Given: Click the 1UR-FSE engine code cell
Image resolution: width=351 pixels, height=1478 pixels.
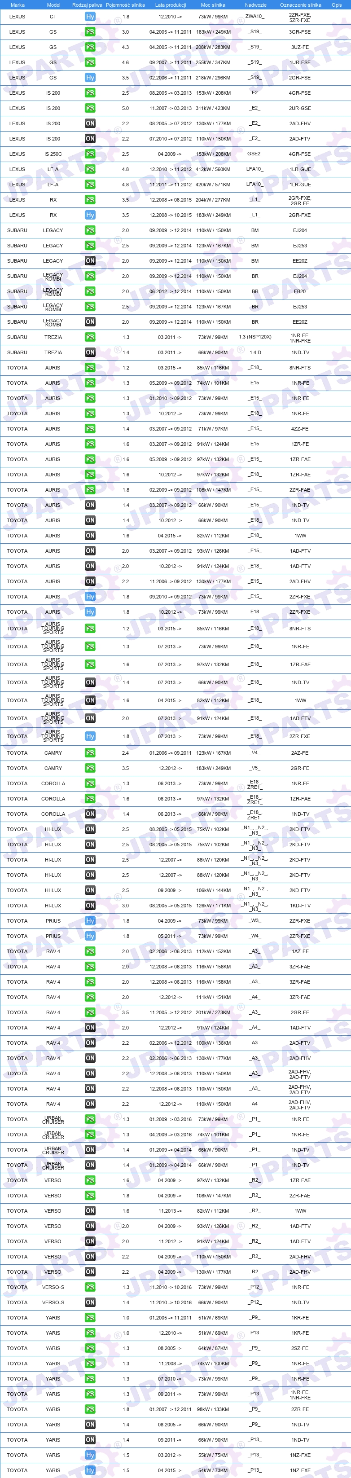Looking at the screenshot, I should point(300,62).
